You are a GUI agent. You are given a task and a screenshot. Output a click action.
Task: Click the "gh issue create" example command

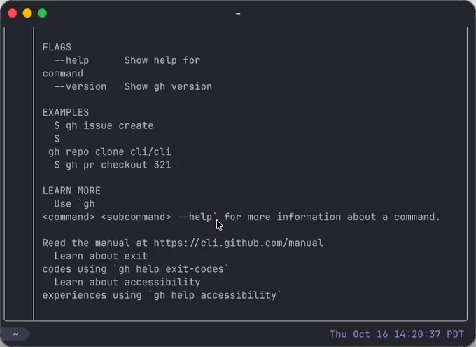pos(109,125)
